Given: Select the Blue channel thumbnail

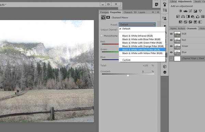Looking at the screenshot, I should coord(177,52).
